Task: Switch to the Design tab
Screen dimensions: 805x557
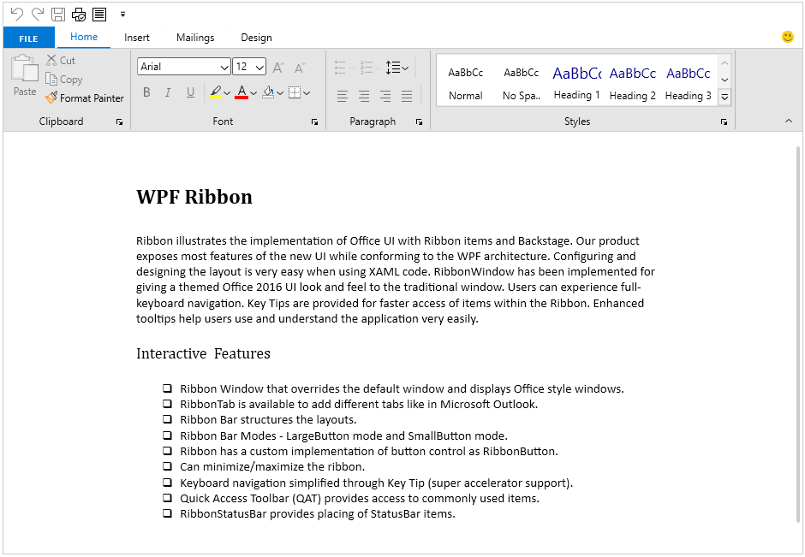Action: 256,38
